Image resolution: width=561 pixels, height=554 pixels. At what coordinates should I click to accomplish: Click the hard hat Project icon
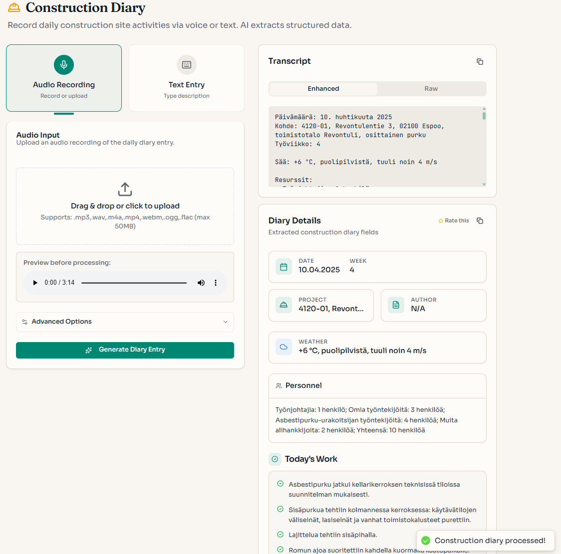[283, 305]
